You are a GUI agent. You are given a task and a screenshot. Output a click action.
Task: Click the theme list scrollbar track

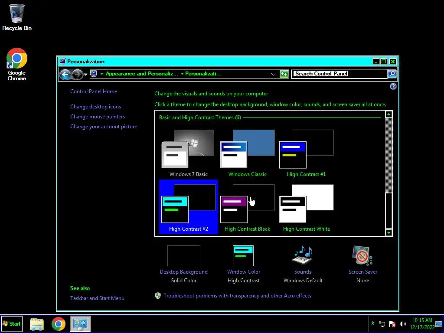click(389, 155)
